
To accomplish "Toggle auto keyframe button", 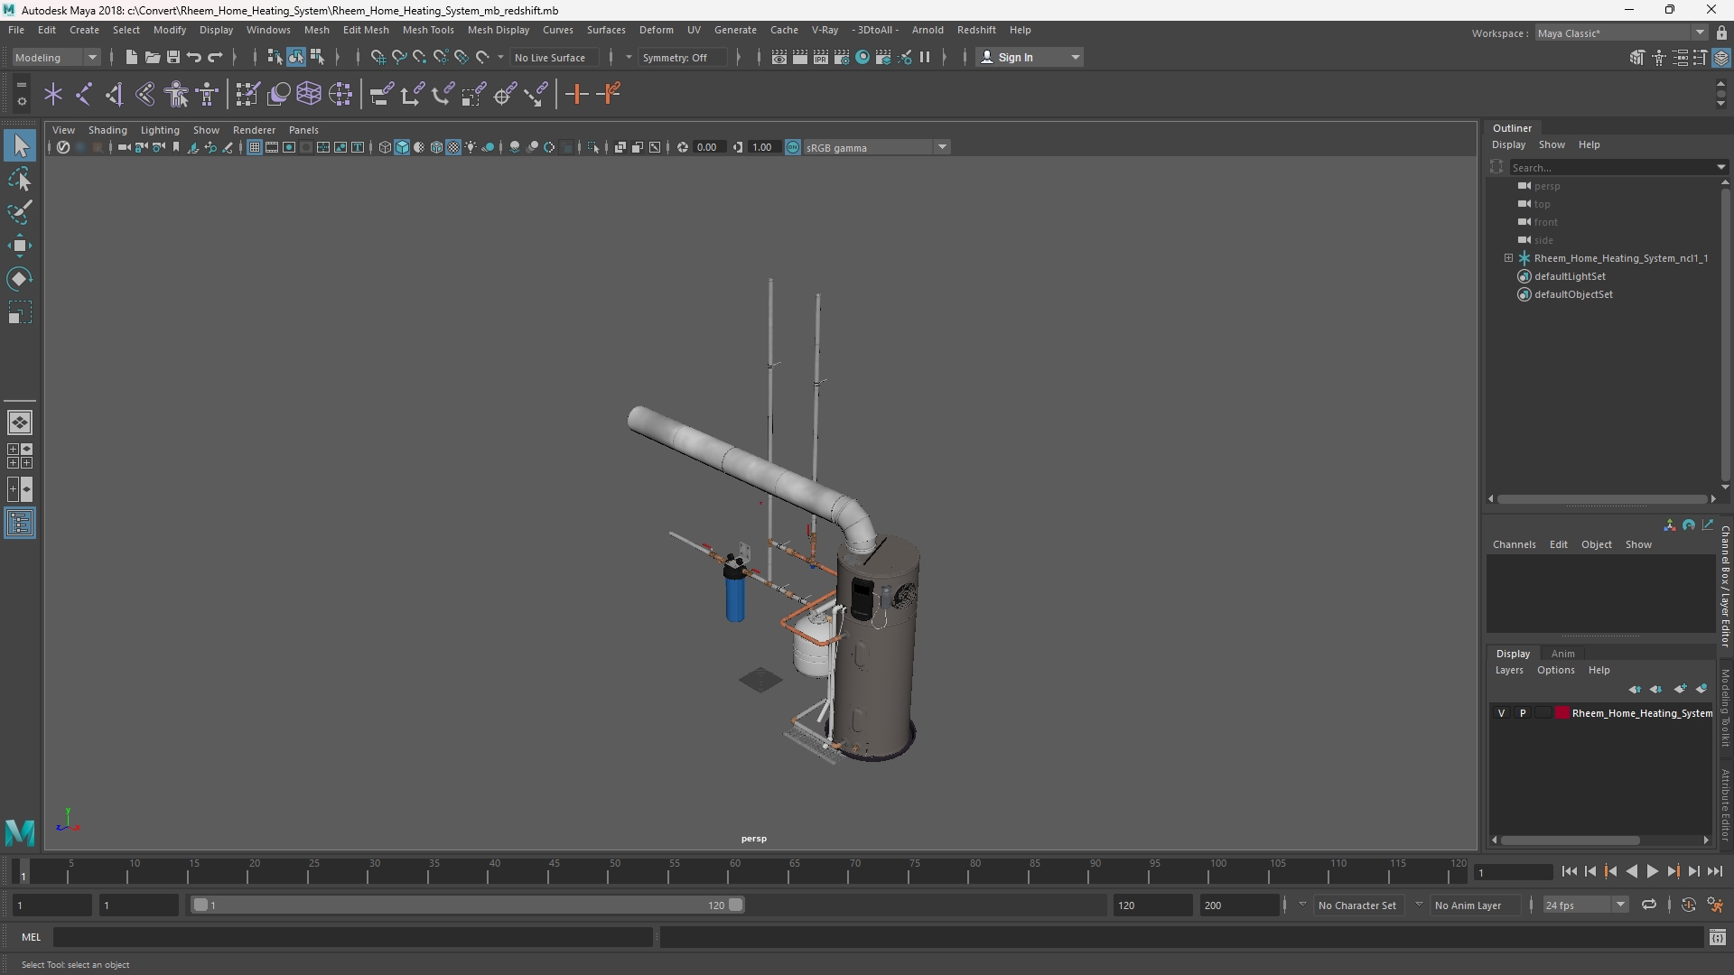I will coord(1689,905).
